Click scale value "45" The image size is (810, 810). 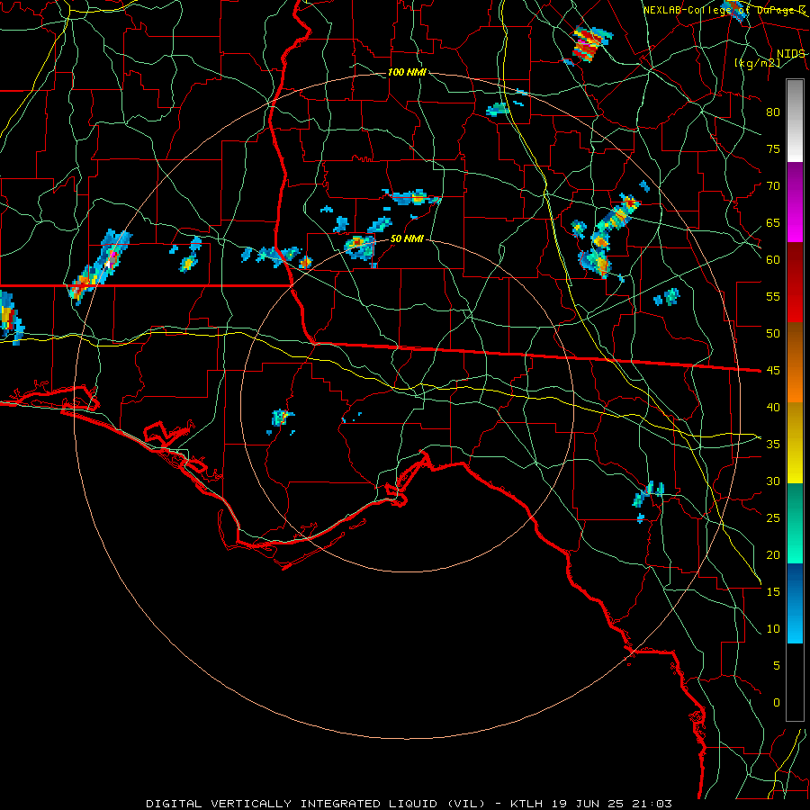[773, 371]
